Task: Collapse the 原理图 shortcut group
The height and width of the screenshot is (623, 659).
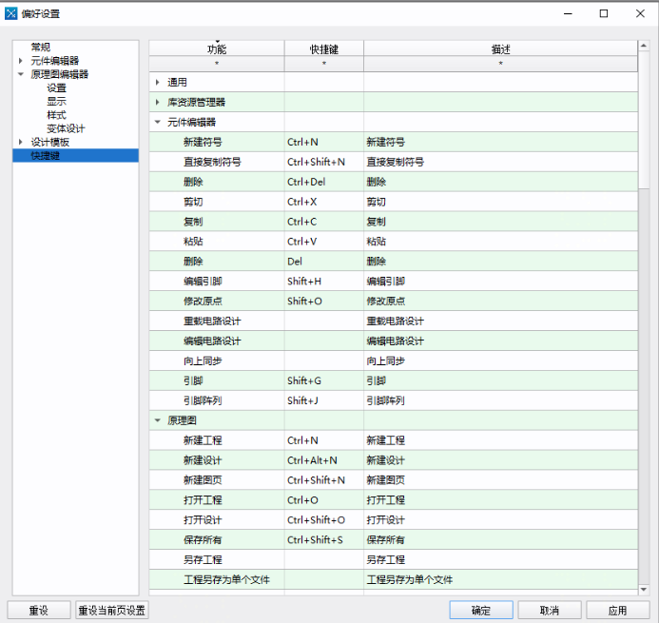Action: 158,419
